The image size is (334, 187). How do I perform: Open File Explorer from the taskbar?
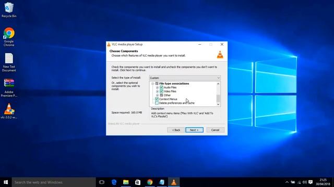point(126,182)
